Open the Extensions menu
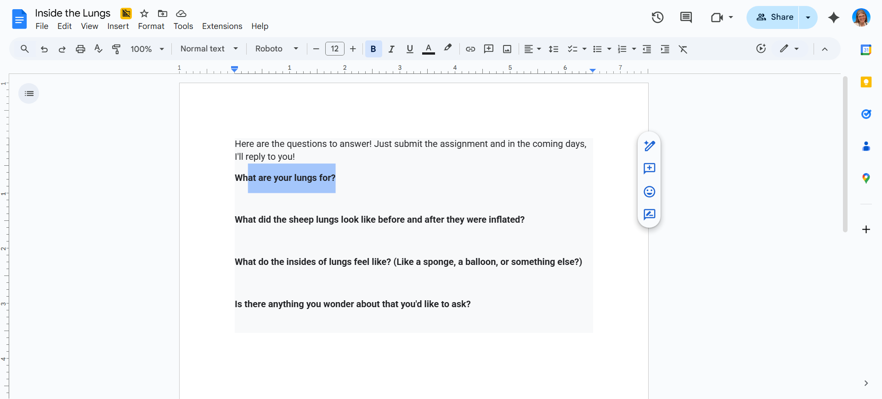The width and height of the screenshot is (882, 399). click(222, 26)
